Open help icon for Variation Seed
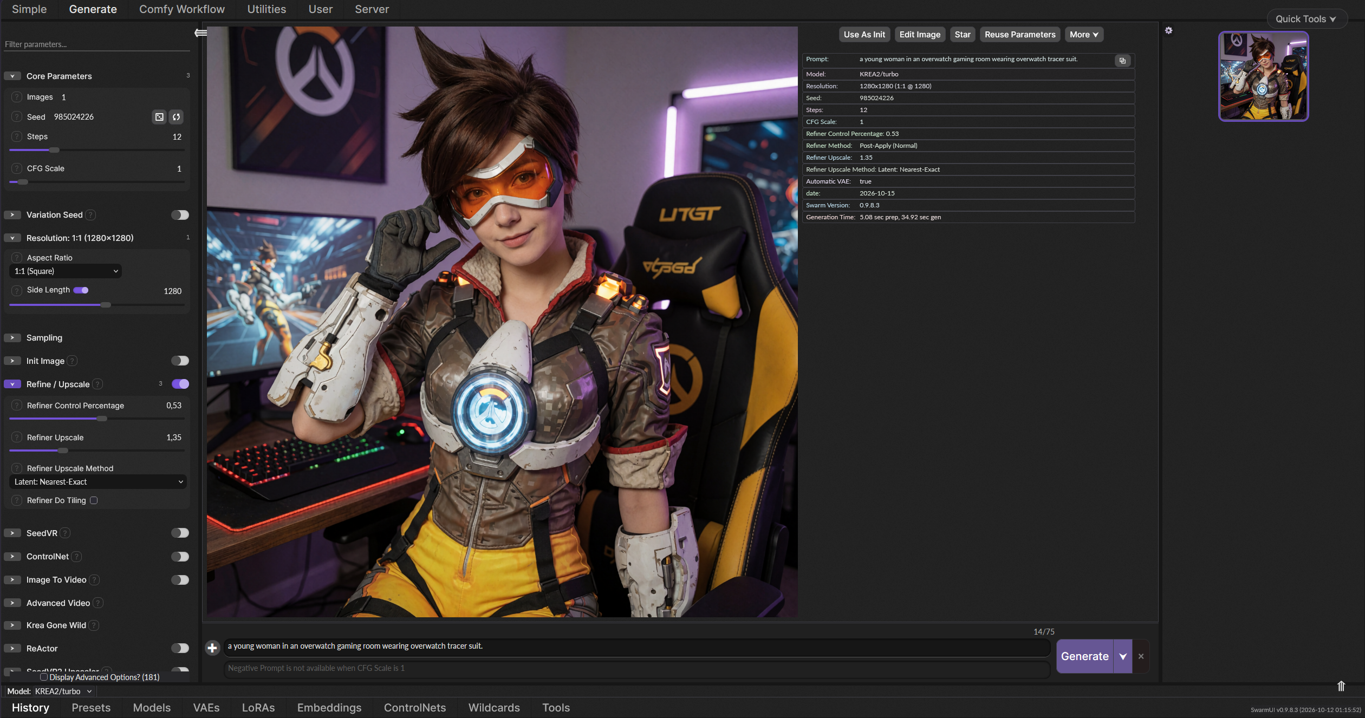This screenshot has width=1365, height=718. pos(91,215)
